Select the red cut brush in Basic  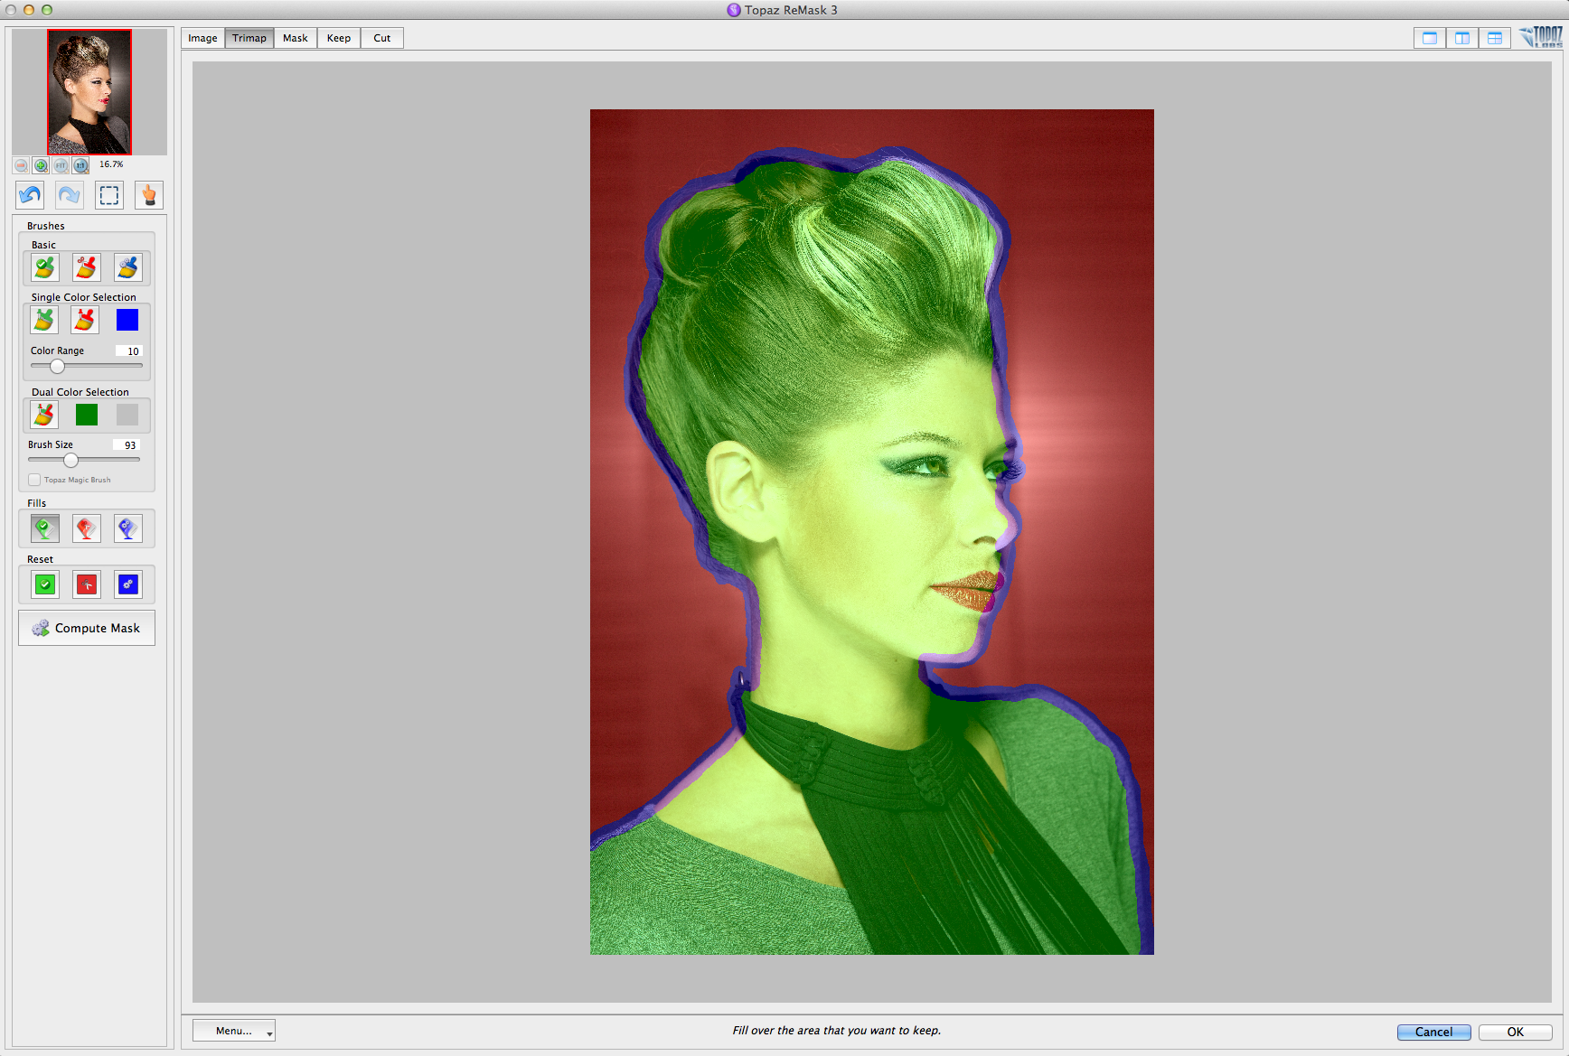(x=86, y=267)
